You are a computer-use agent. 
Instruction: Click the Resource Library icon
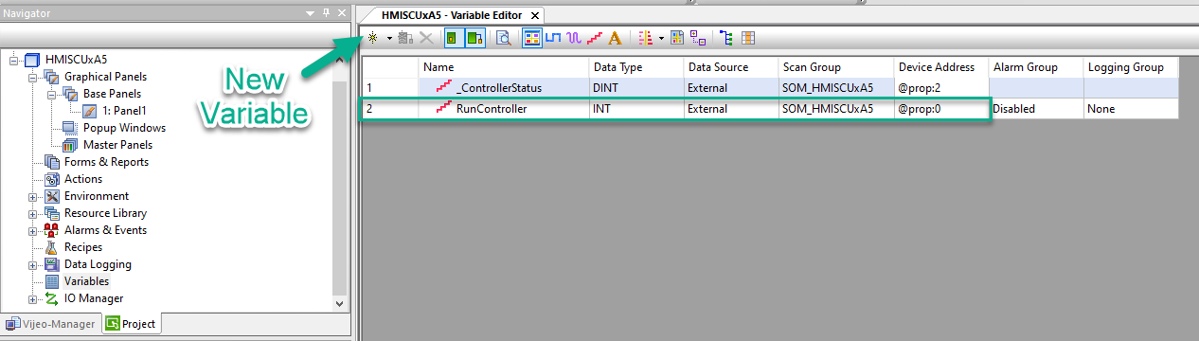click(x=52, y=213)
